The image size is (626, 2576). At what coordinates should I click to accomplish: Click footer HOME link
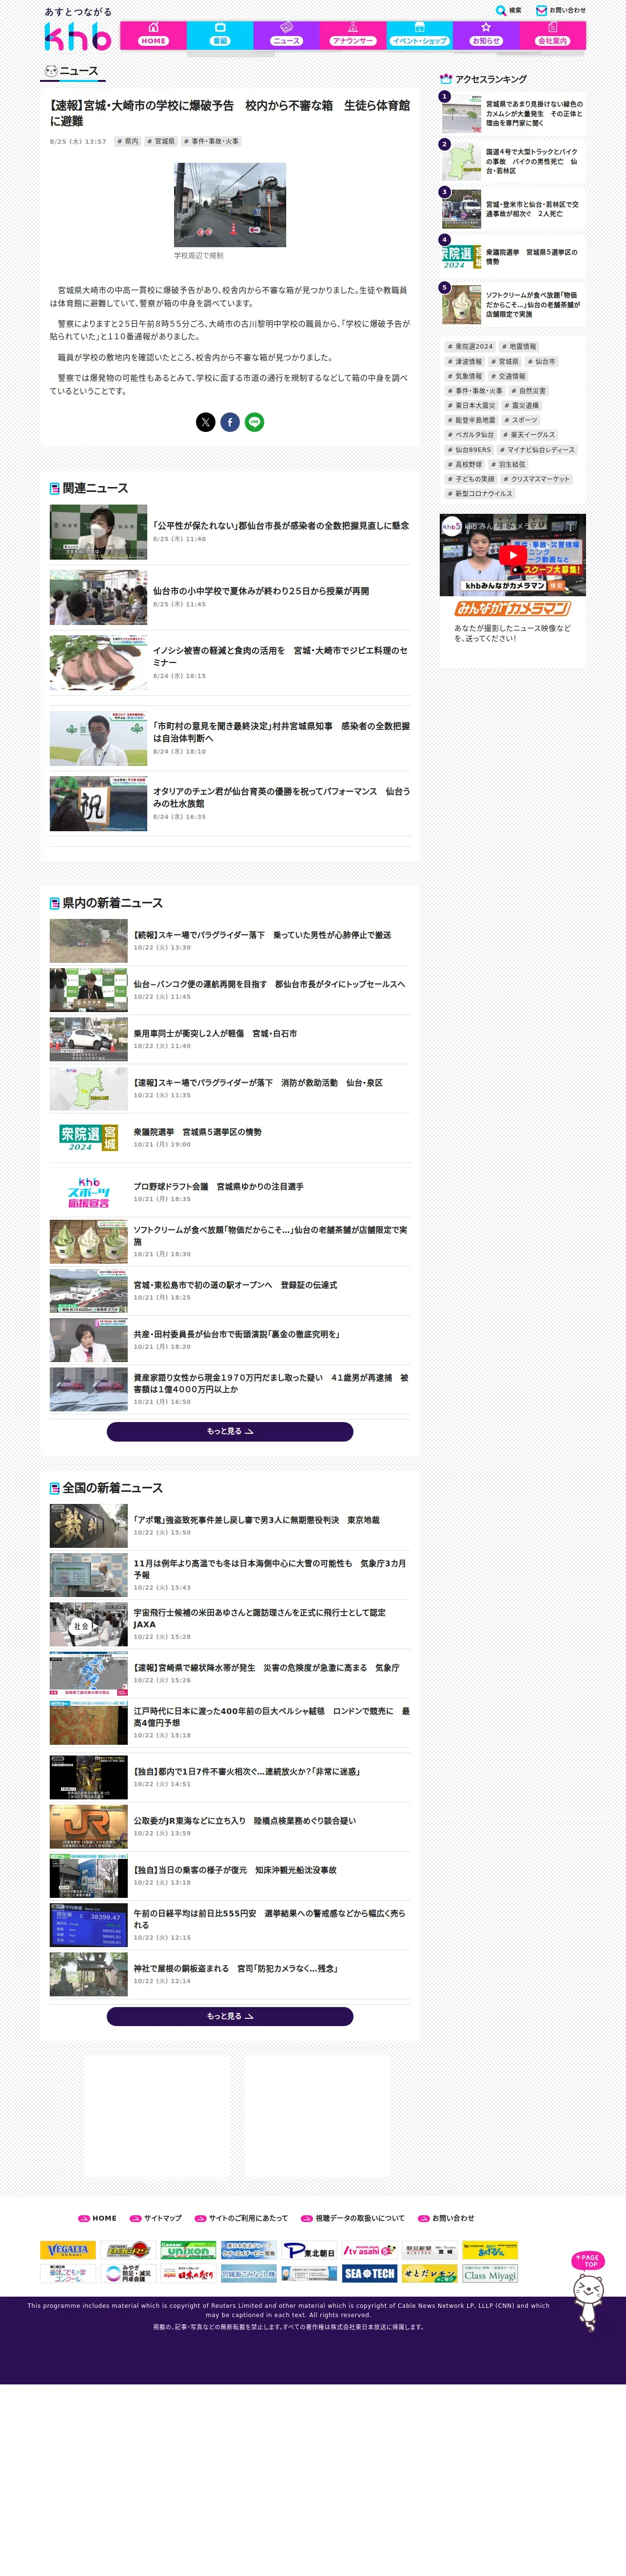(x=98, y=2218)
